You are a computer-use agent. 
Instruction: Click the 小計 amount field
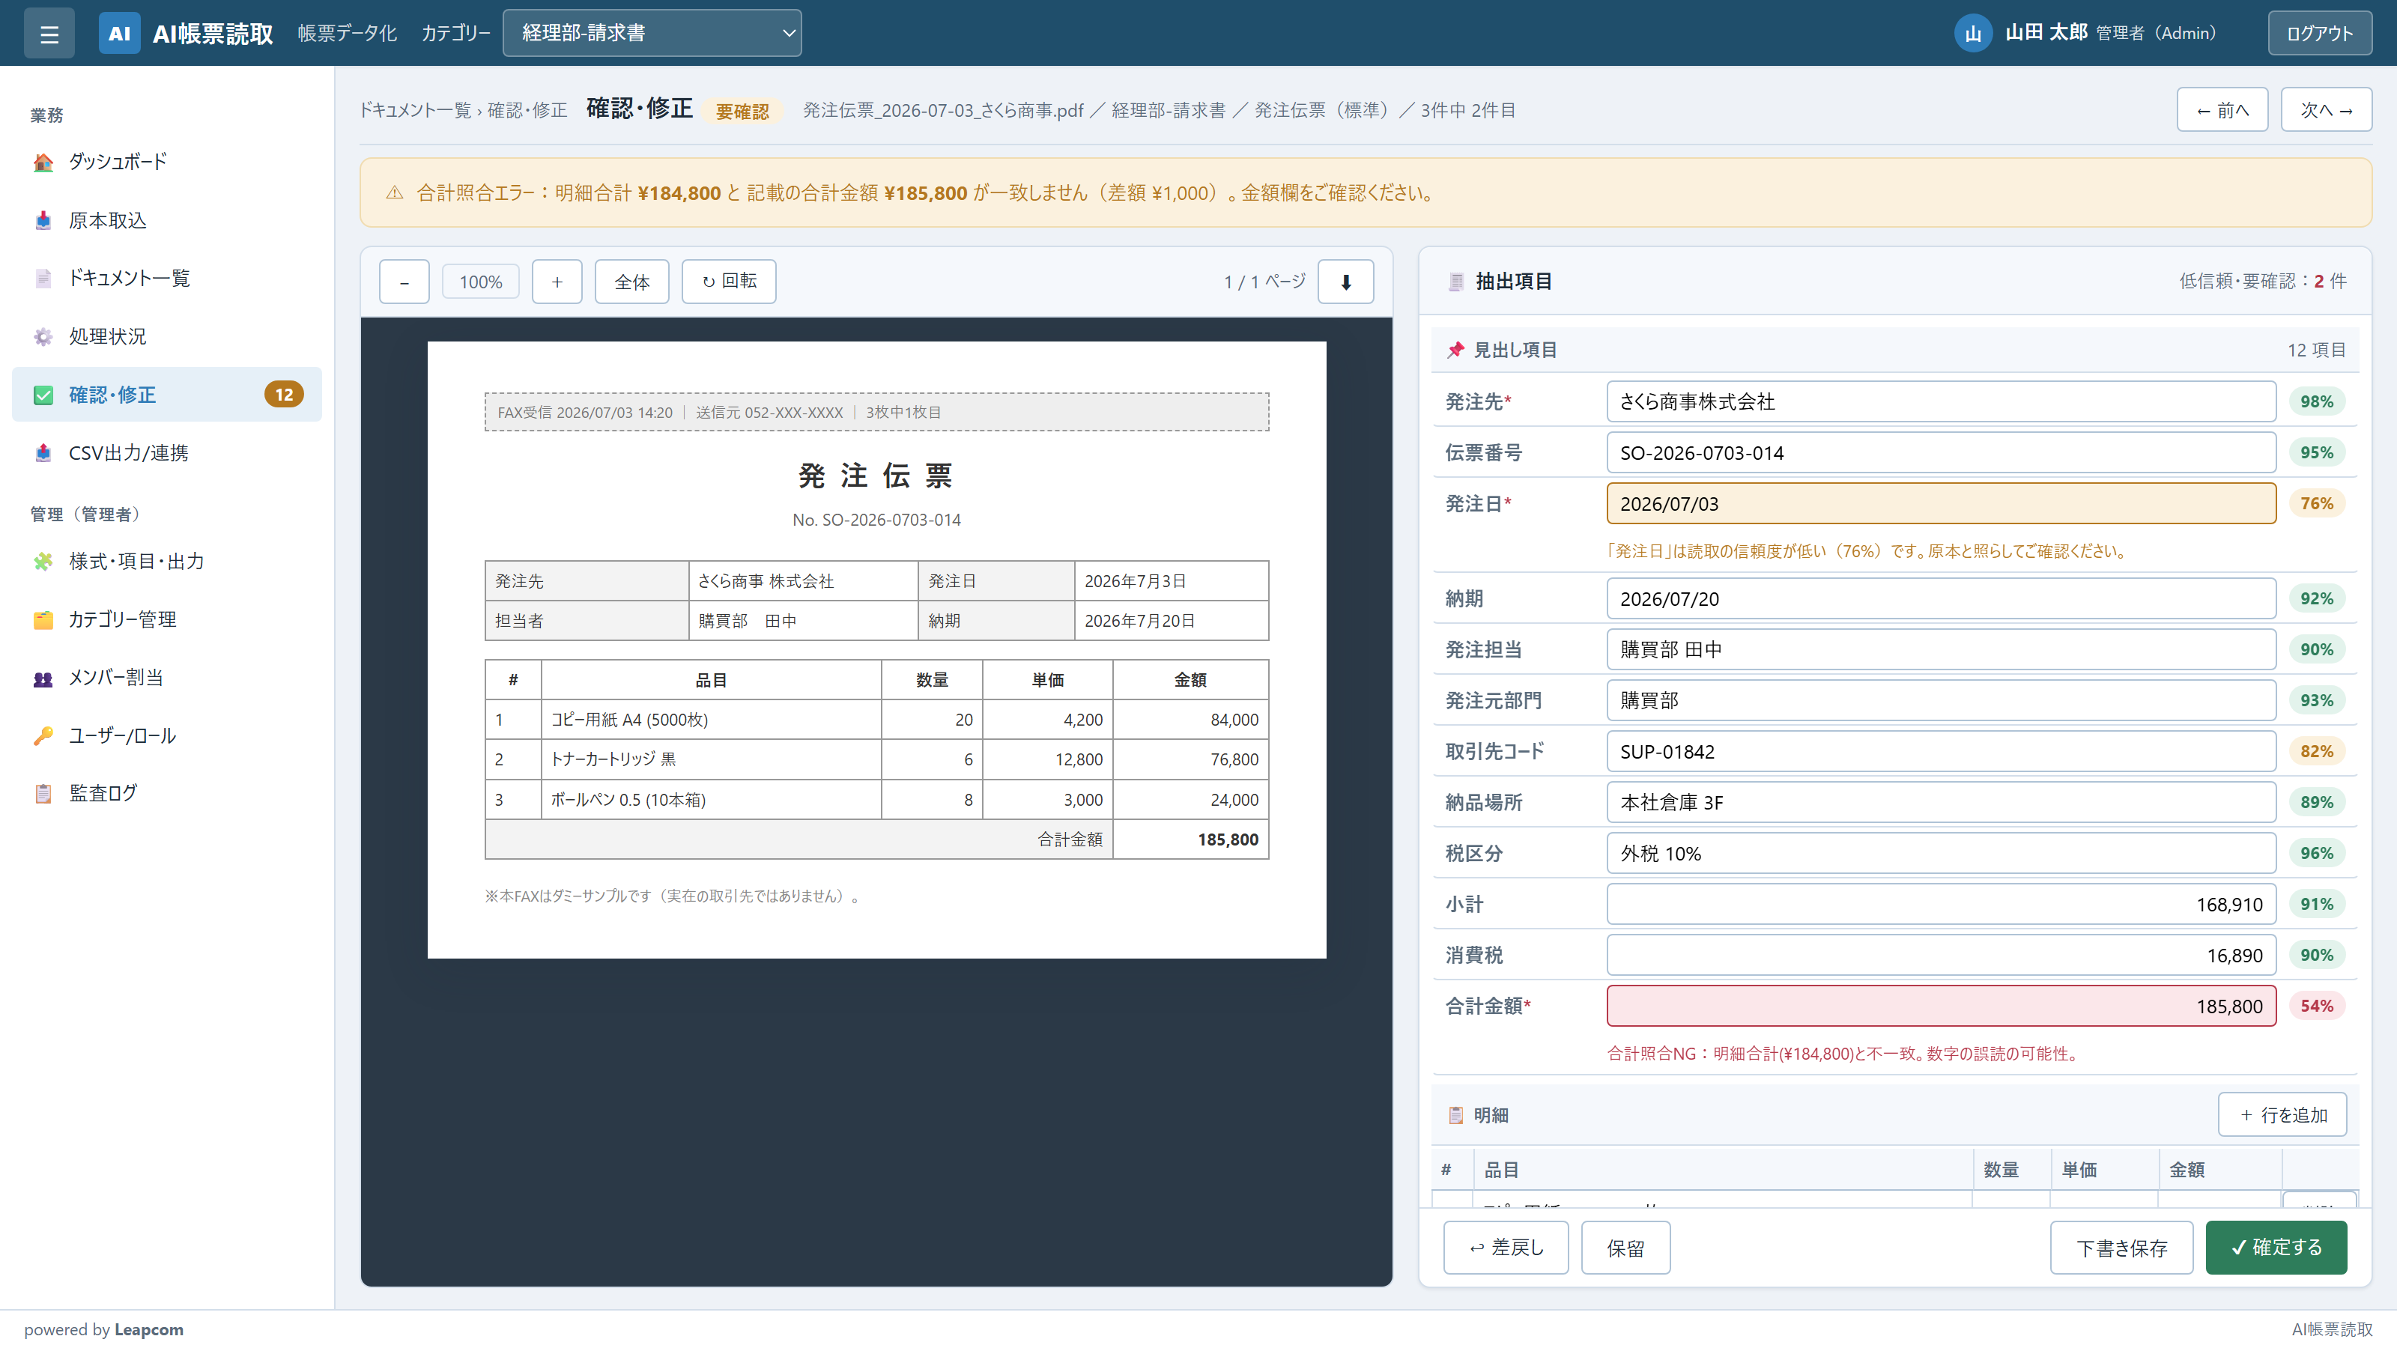click(1941, 904)
